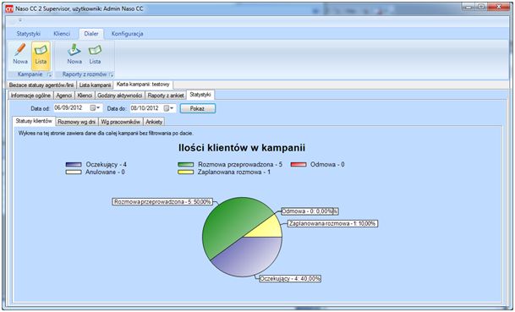Click the 'Oczekujący - 4: 40,00%' chart label
Screen dimensions: 515x312
pyautogui.click(x=290, y=279)
